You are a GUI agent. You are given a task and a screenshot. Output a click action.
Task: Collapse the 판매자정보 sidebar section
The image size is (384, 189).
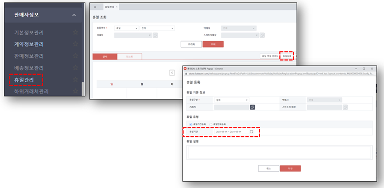coord(74,15)
